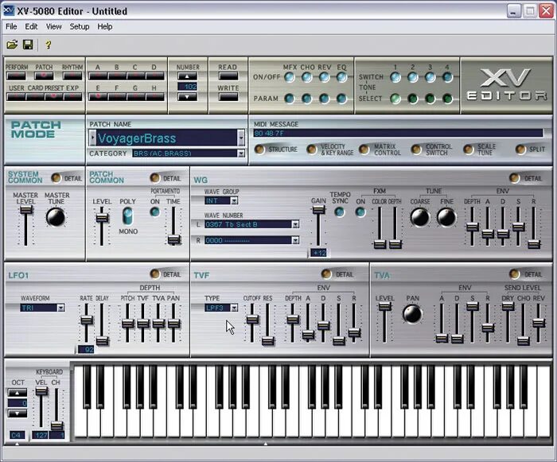The image size is (557, 462).
Task: Click the yellow Help question mark icon
Action: pos(48,45)
